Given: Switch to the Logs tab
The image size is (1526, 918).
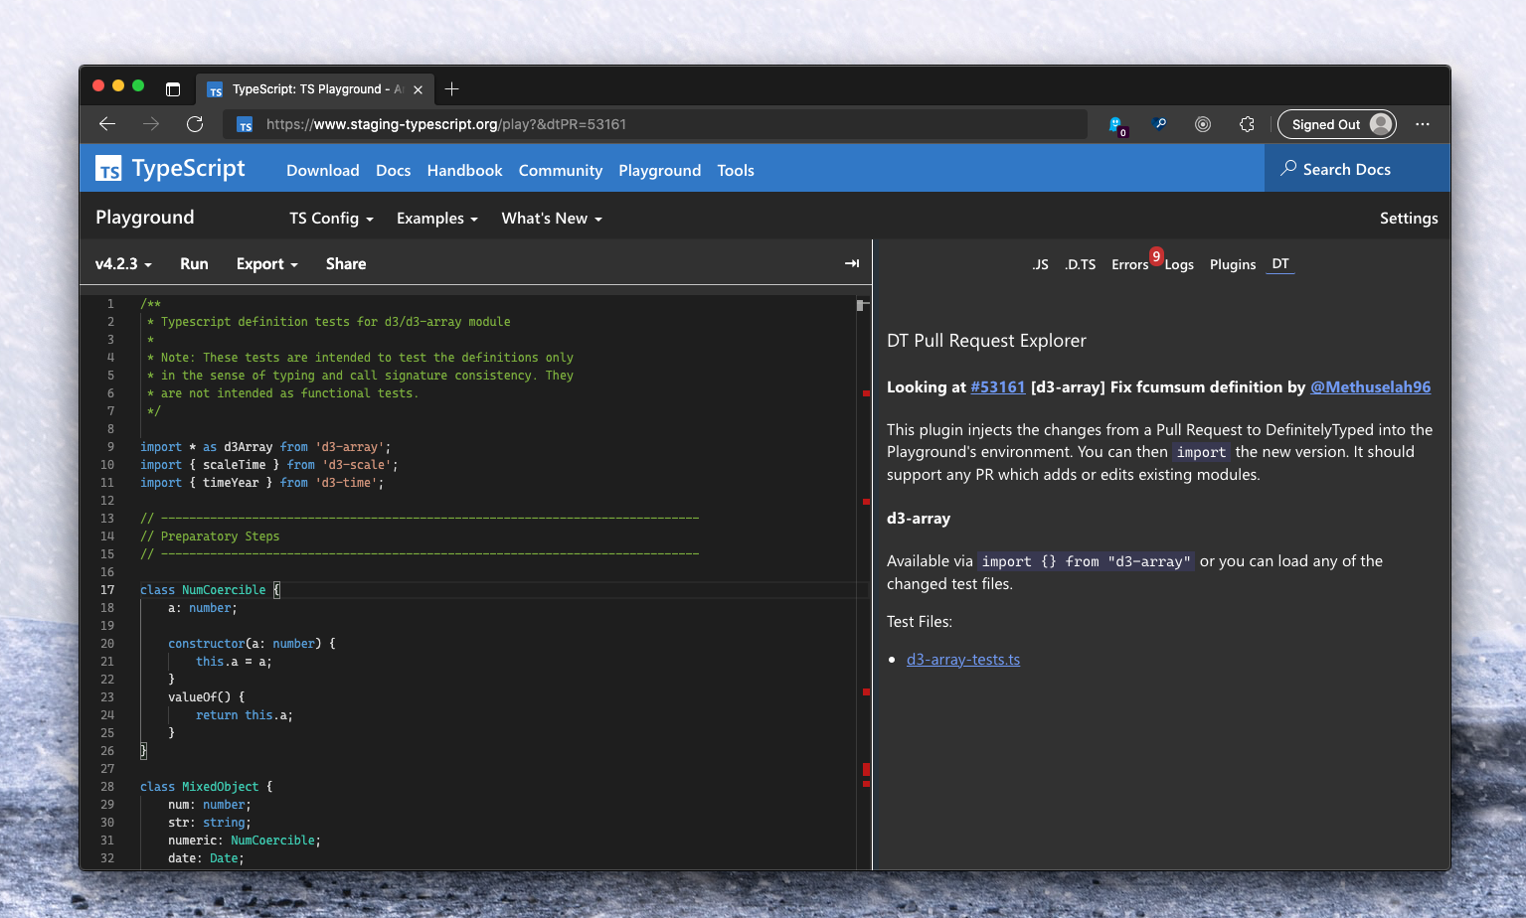Looking at the screenshot, I should coord(1179,264).
